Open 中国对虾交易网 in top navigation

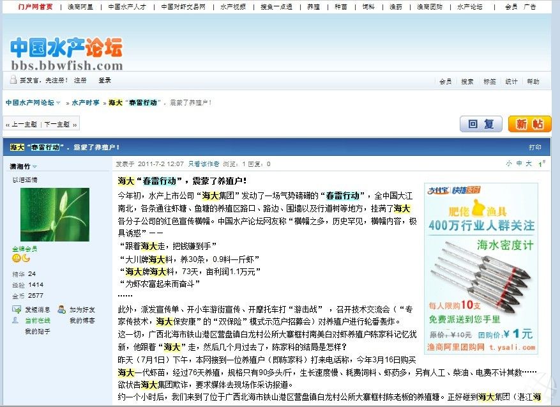(x=183, y=6)
